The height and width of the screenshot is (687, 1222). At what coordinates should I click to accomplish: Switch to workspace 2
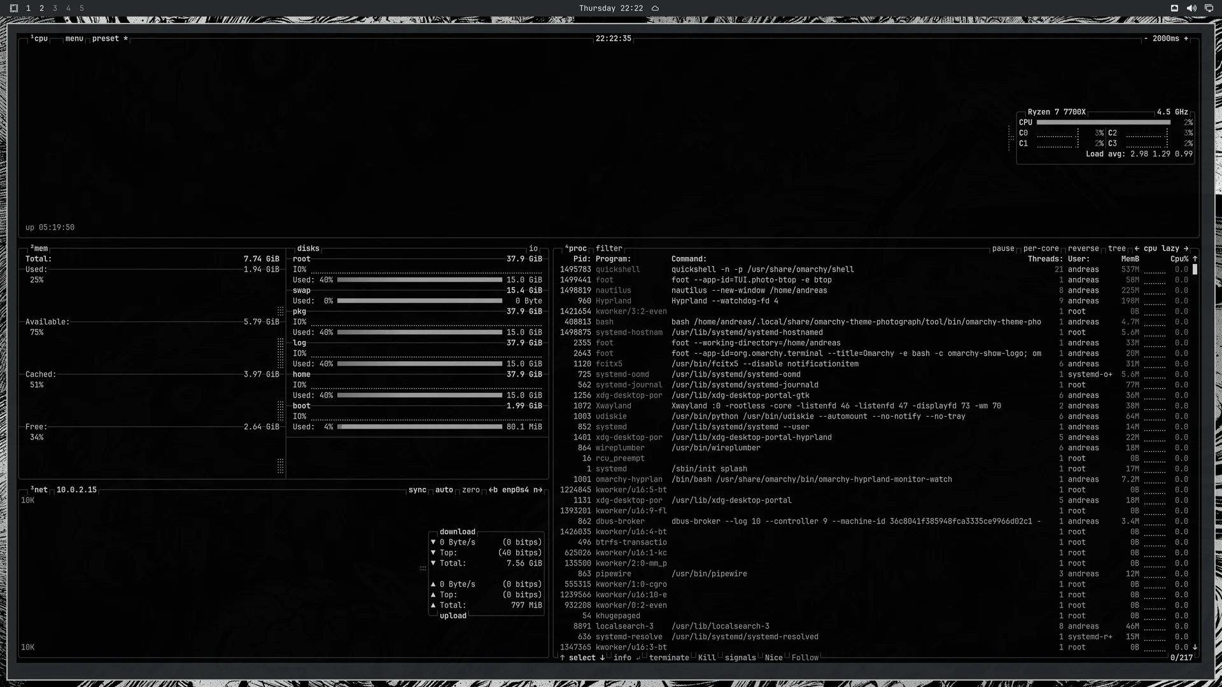click(41, 8)
